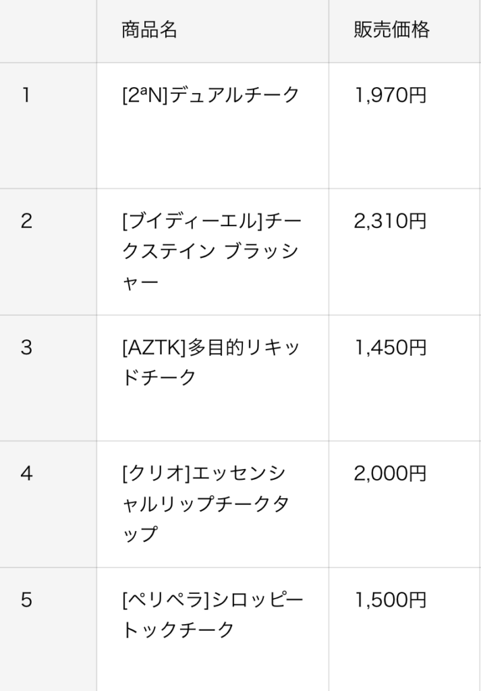Select rank number 3 cell
This screenshot has width=481, height=691.
tap(26, 348)
